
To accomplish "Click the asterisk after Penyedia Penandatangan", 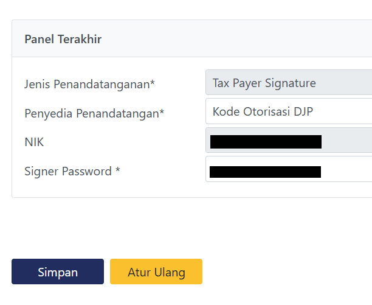I will tap(162, 113).
